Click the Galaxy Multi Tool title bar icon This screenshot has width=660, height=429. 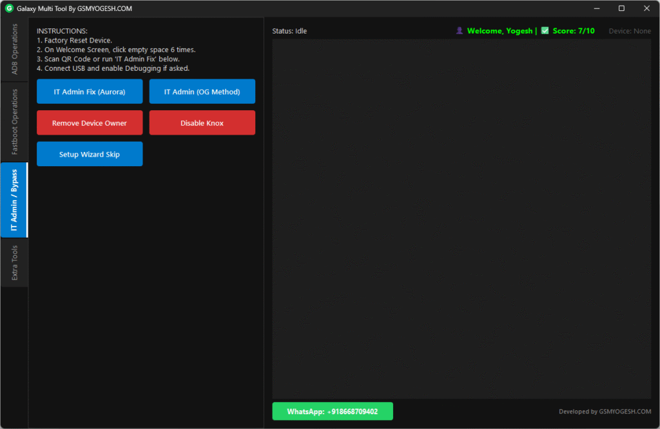[x=9, y=8]
